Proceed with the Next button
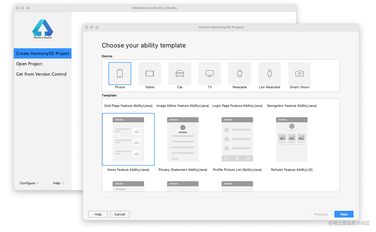 click(344, 214)
